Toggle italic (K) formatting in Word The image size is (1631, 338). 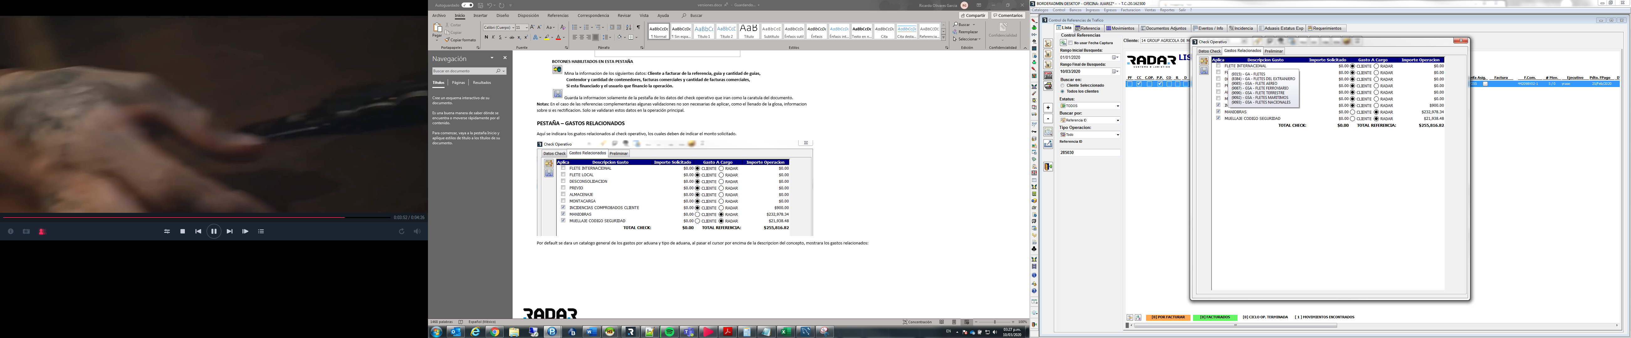tap(493, 37)
